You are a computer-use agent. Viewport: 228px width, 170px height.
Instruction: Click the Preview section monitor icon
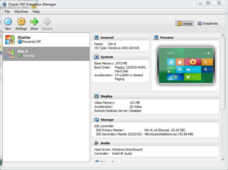(156, 38)
